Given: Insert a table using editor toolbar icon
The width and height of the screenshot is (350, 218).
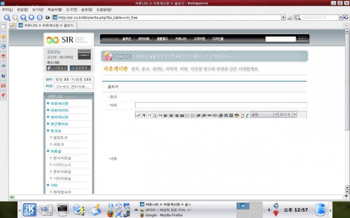Looking at the screenshot, I should pyautogui.click(x=231, y=115).
